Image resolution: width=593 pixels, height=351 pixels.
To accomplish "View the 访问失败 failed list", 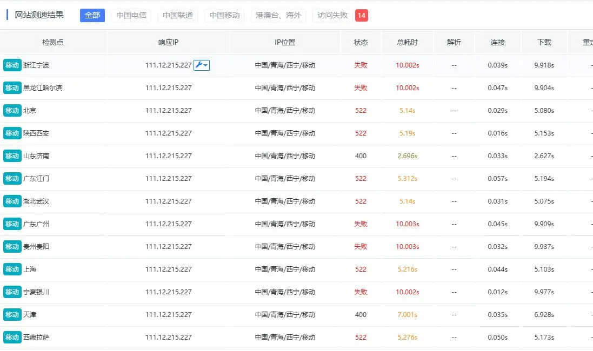I will pyautogui.click(x=332, y=15).
